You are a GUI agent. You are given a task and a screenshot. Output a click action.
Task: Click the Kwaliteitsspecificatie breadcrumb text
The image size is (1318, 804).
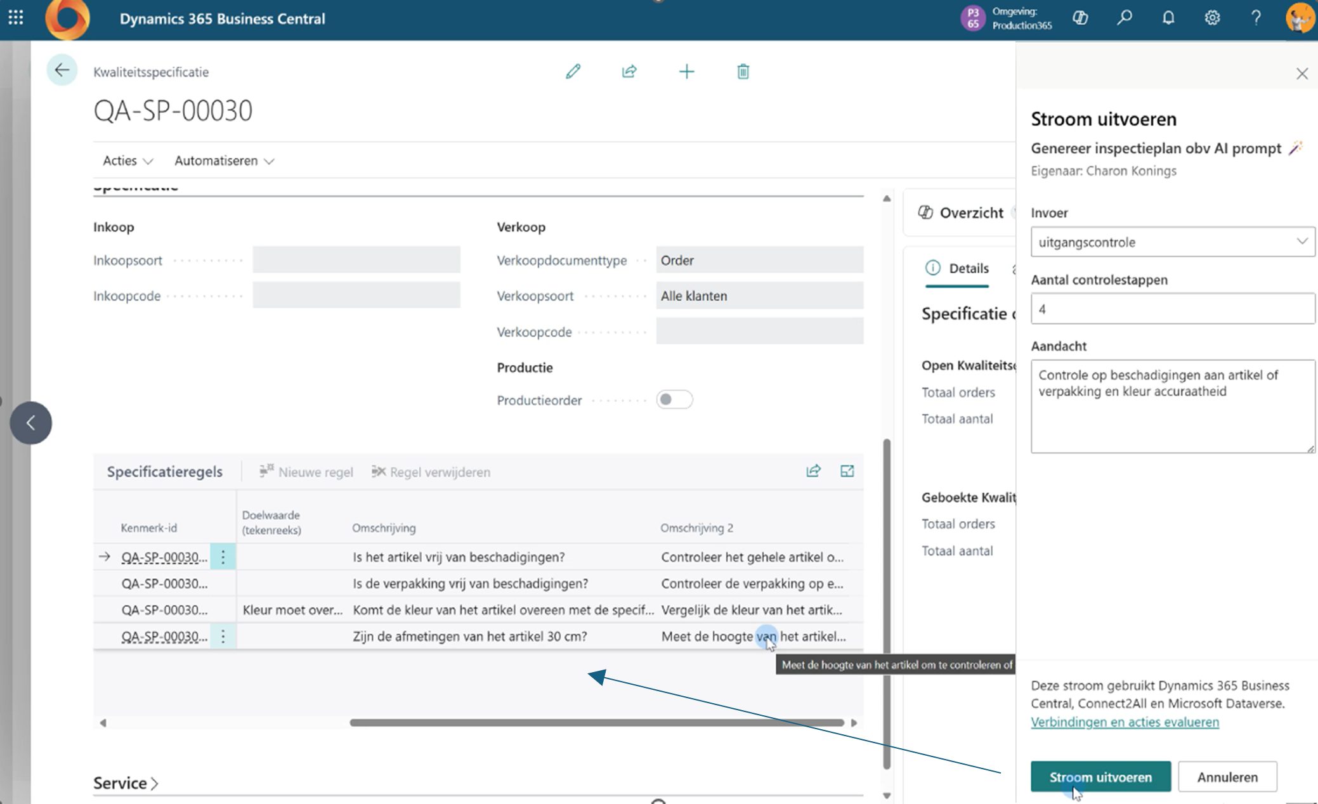[x=151, y=72]
